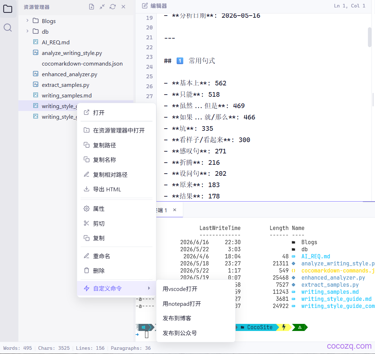The height and width of the screenshot is (354, 375).
Task: Click the editor vertical scrollbar thumb
Action: click(x=370, y=37)
